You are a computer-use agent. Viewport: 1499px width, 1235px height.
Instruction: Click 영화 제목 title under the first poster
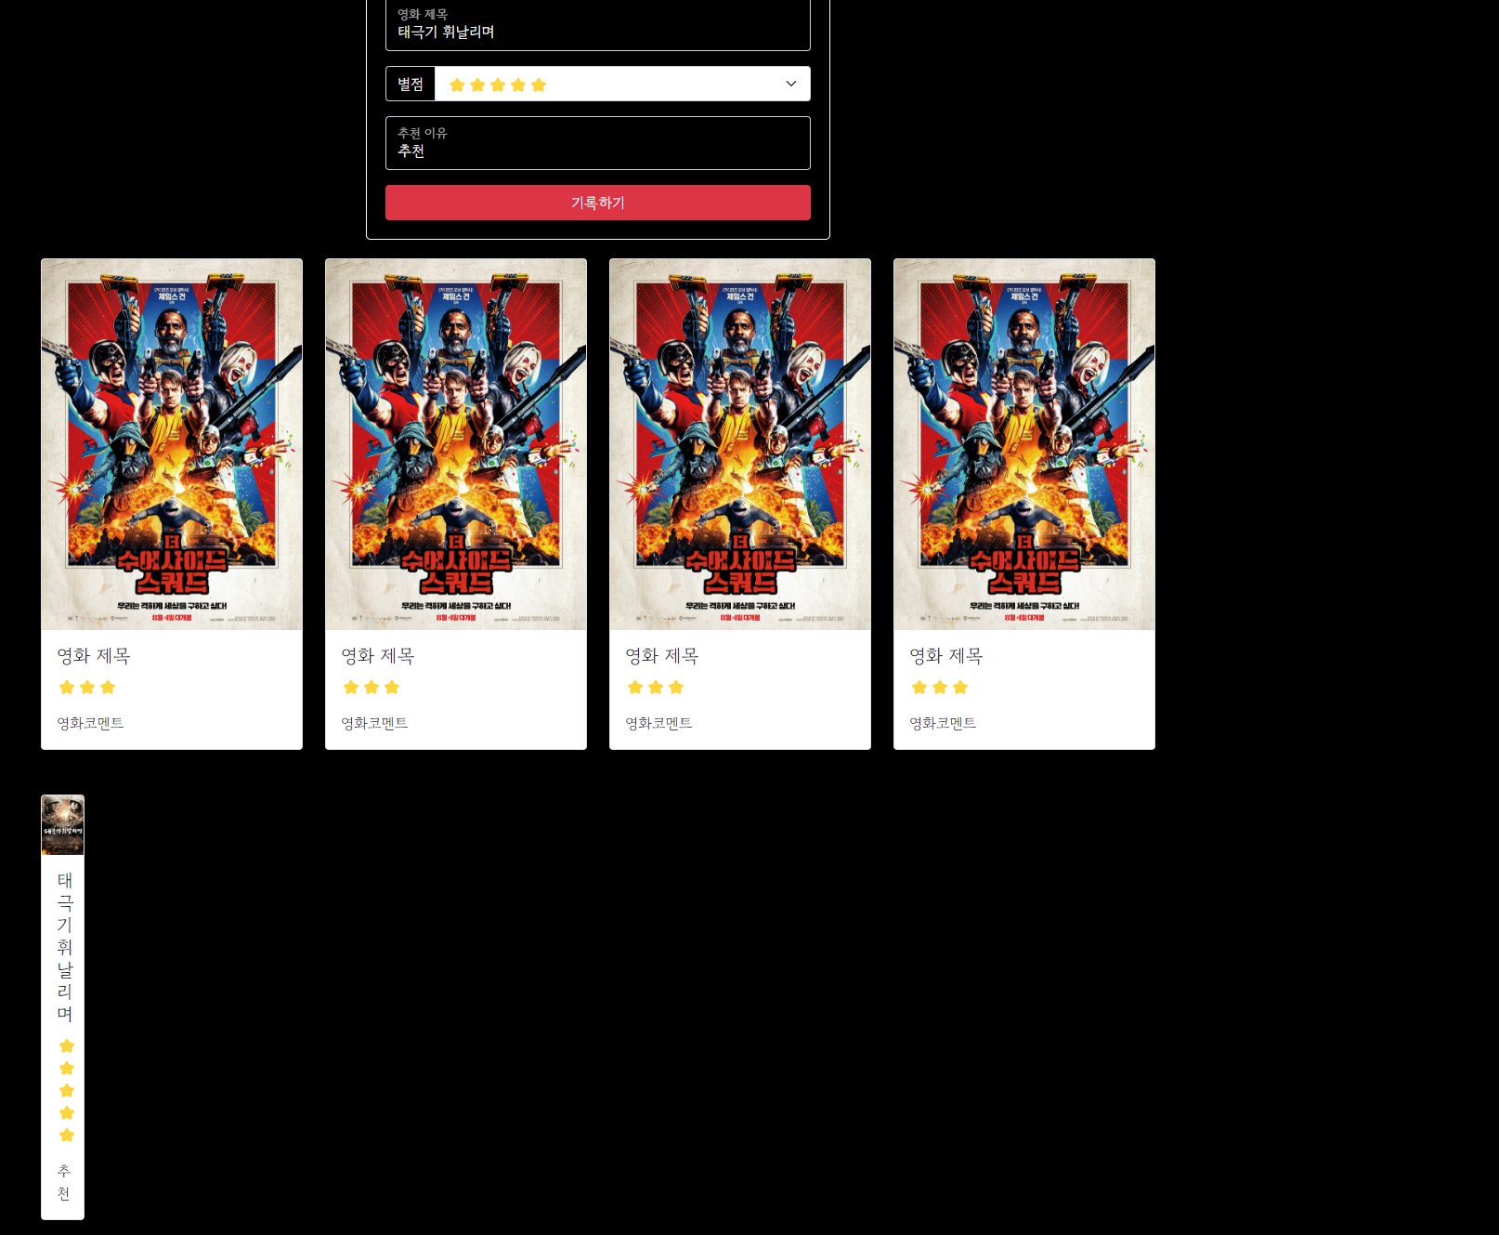tap(94, 656)
